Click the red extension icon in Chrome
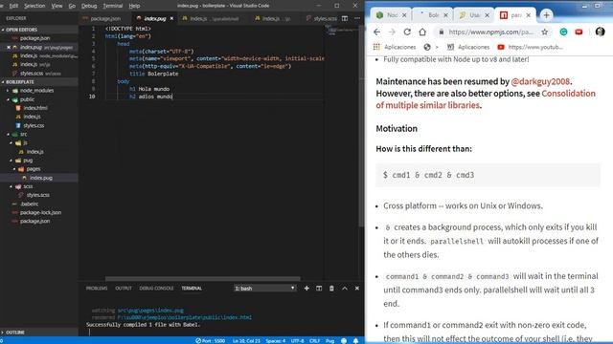The image size is (613, 344). pos(579,32)
